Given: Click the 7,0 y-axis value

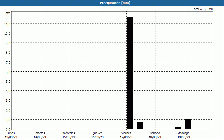Looking at the screenshot, I should coord(8,62).
